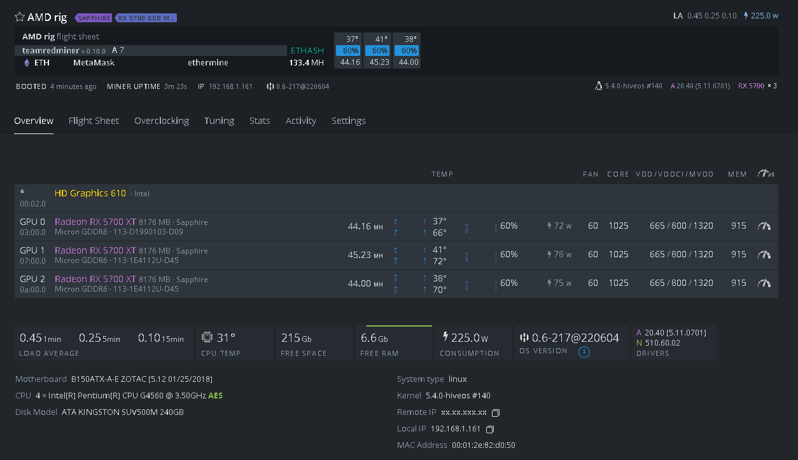Select the HD Graphics 610 entry
798x460 pixels.
coord(90,193)
